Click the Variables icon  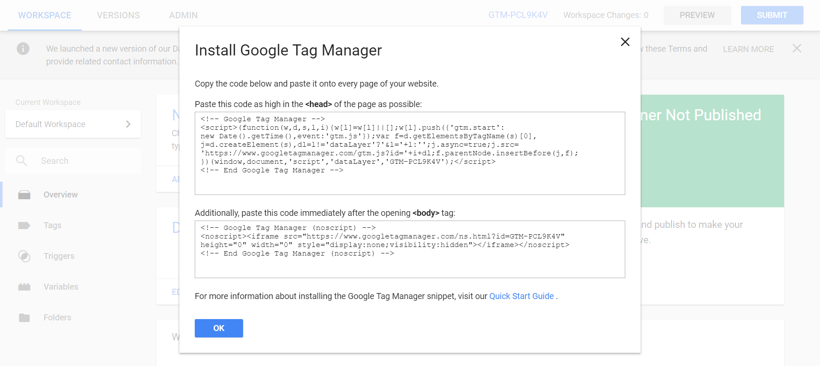24,287
